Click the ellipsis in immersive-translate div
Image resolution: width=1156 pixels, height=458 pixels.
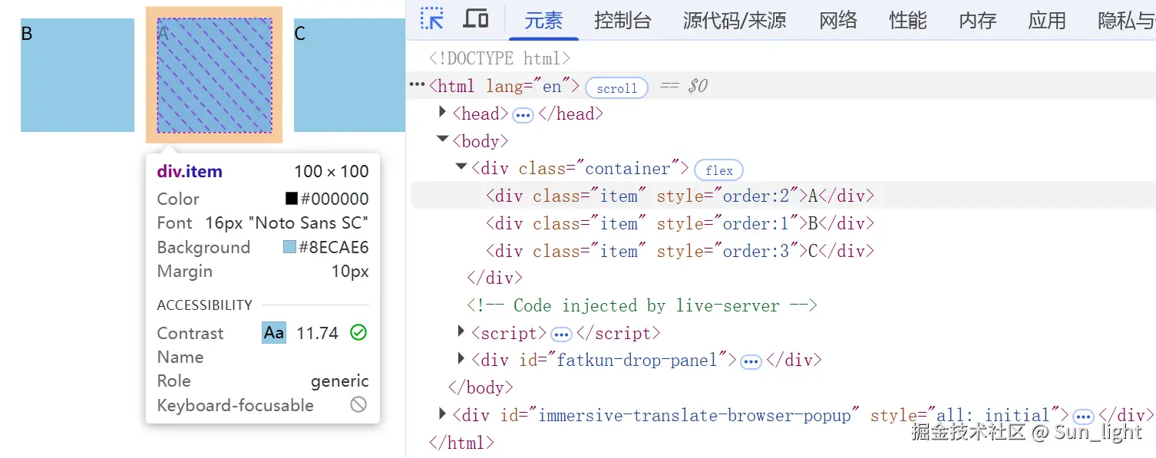1083,417
